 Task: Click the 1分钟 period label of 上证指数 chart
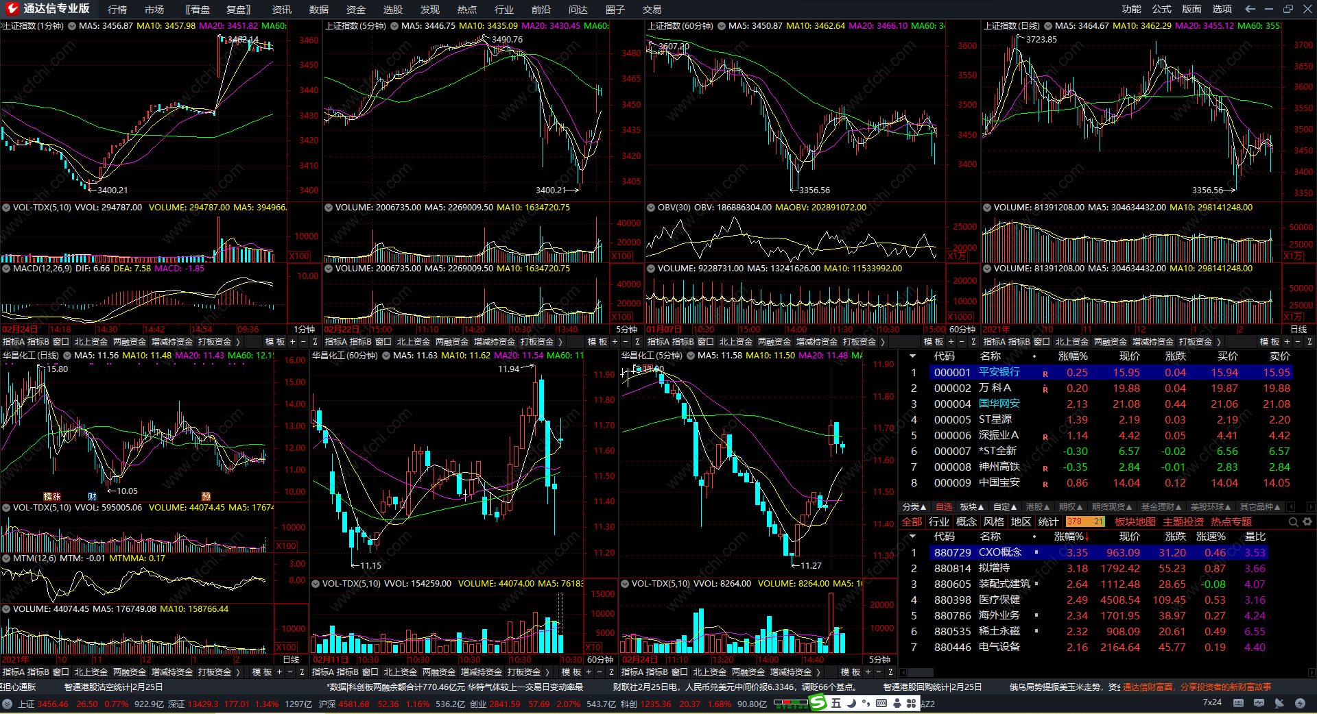(304, 330)
